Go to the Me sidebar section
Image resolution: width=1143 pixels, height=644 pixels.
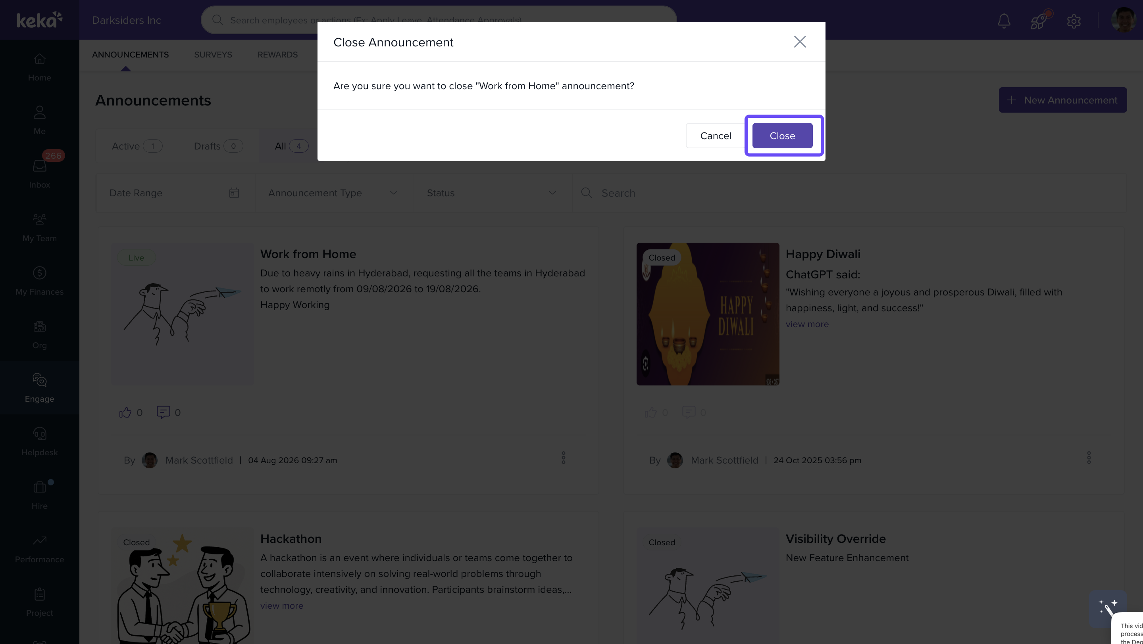coord(40,120)
